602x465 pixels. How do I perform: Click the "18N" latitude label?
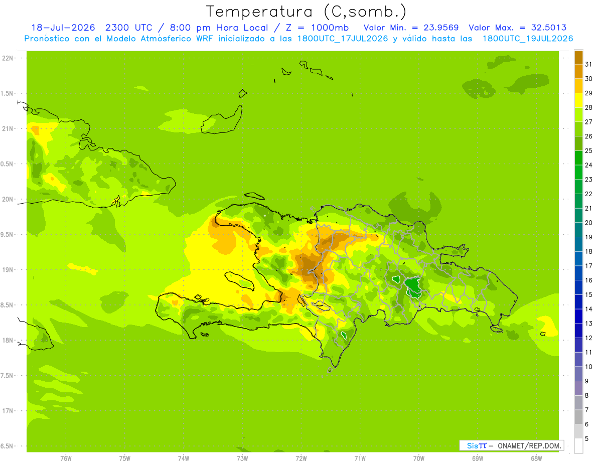pyautogui.click(x=7, y=340)
